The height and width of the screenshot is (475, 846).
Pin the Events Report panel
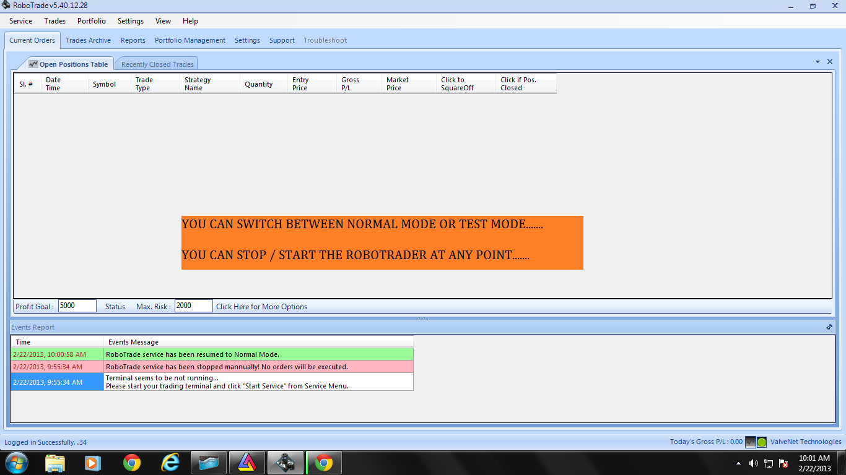click(829, 327)
